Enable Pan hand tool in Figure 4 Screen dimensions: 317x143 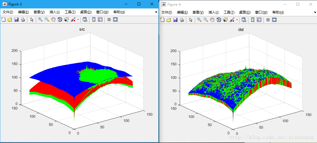[x=212, y=20]
